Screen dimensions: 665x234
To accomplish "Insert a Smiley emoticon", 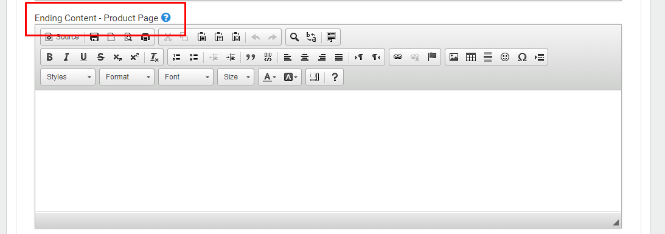I will click(505, 57).
